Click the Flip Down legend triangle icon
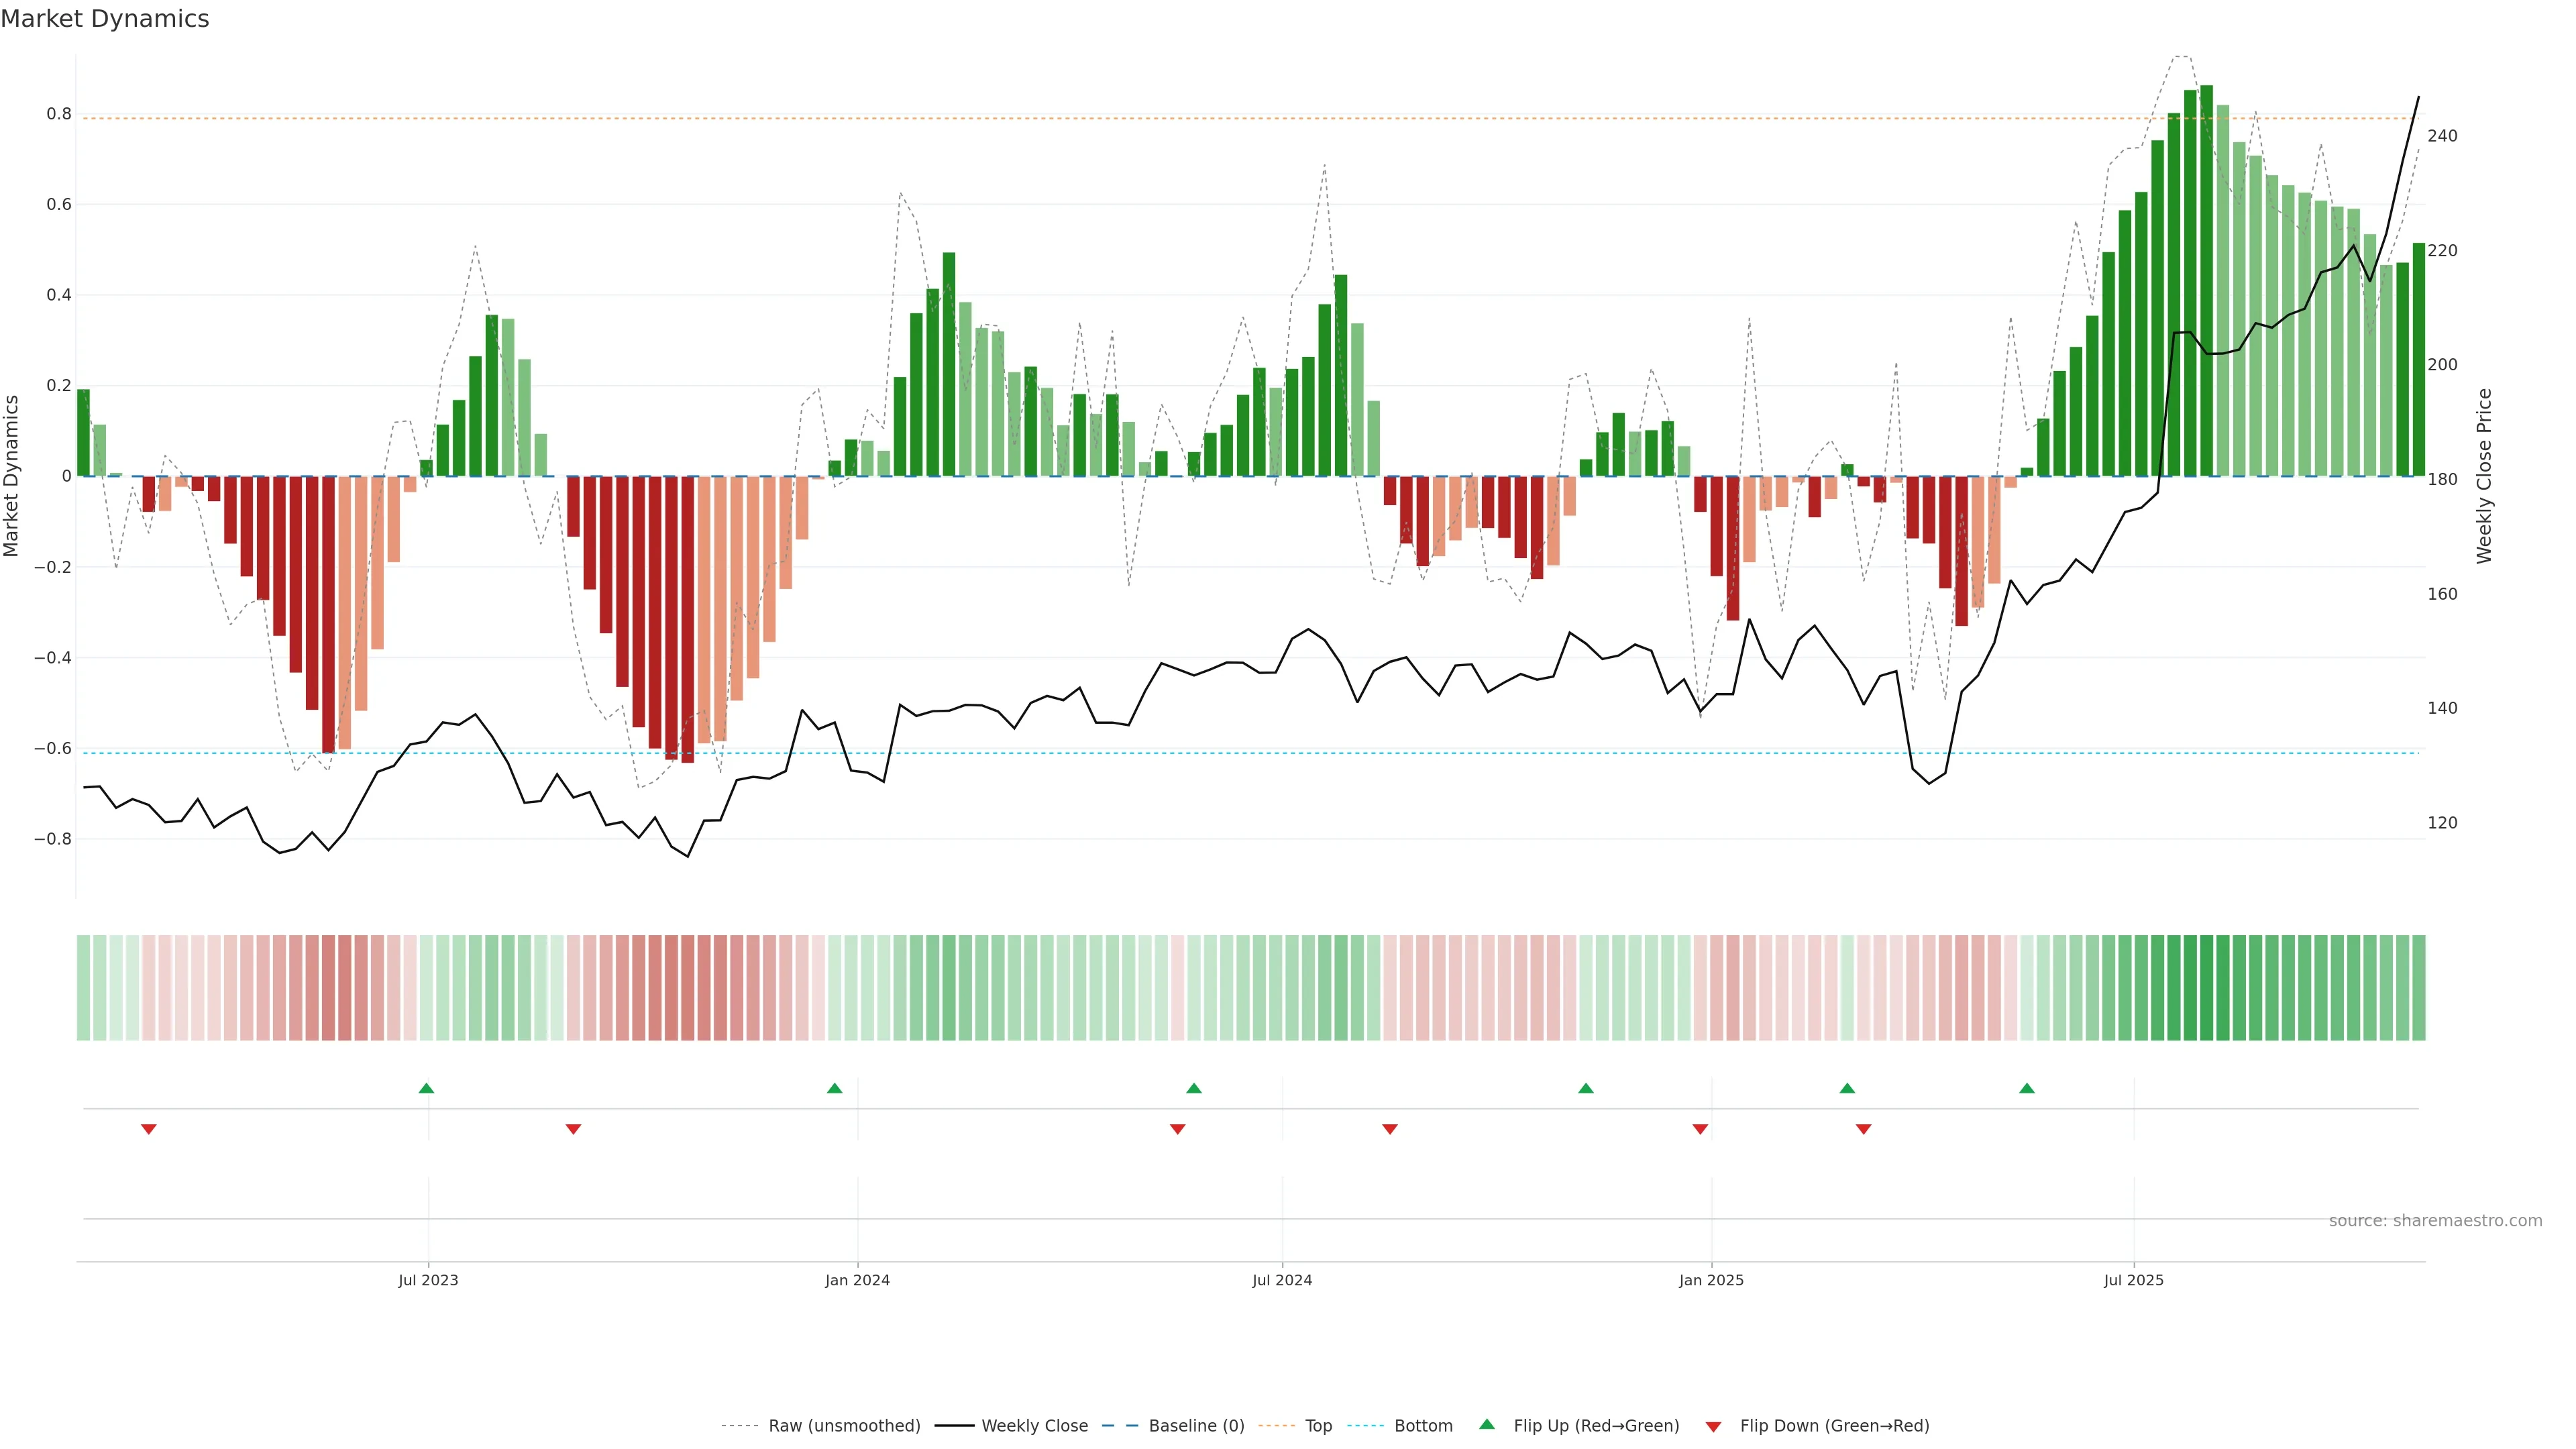 click(x=1713, y=1427)
